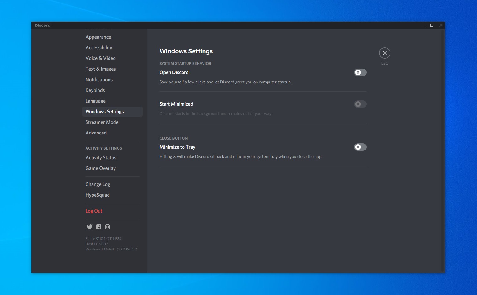Open Discord's Facebook page icon
This screenshot has height=295, width=477.
click(x=99, y=227)
